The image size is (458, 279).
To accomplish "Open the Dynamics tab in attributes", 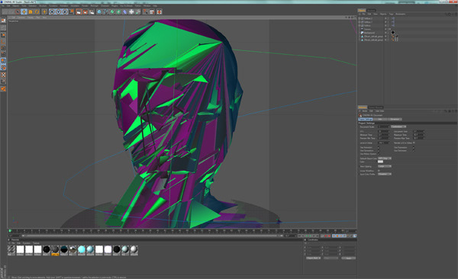I will pos(395,119).
